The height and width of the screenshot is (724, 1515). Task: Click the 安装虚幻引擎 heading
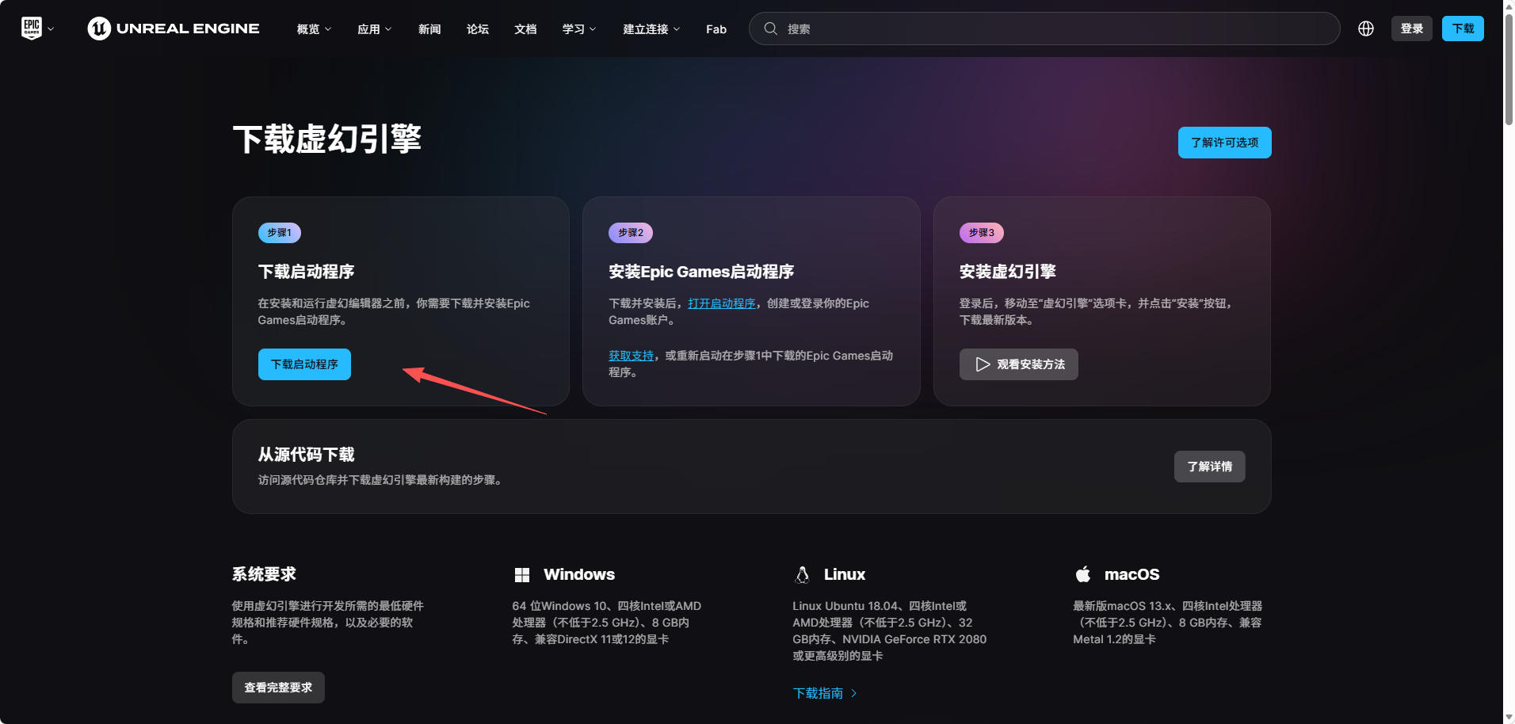1008,272
